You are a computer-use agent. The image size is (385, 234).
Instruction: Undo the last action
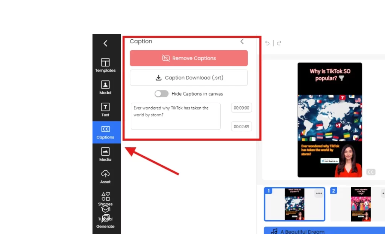267,43
